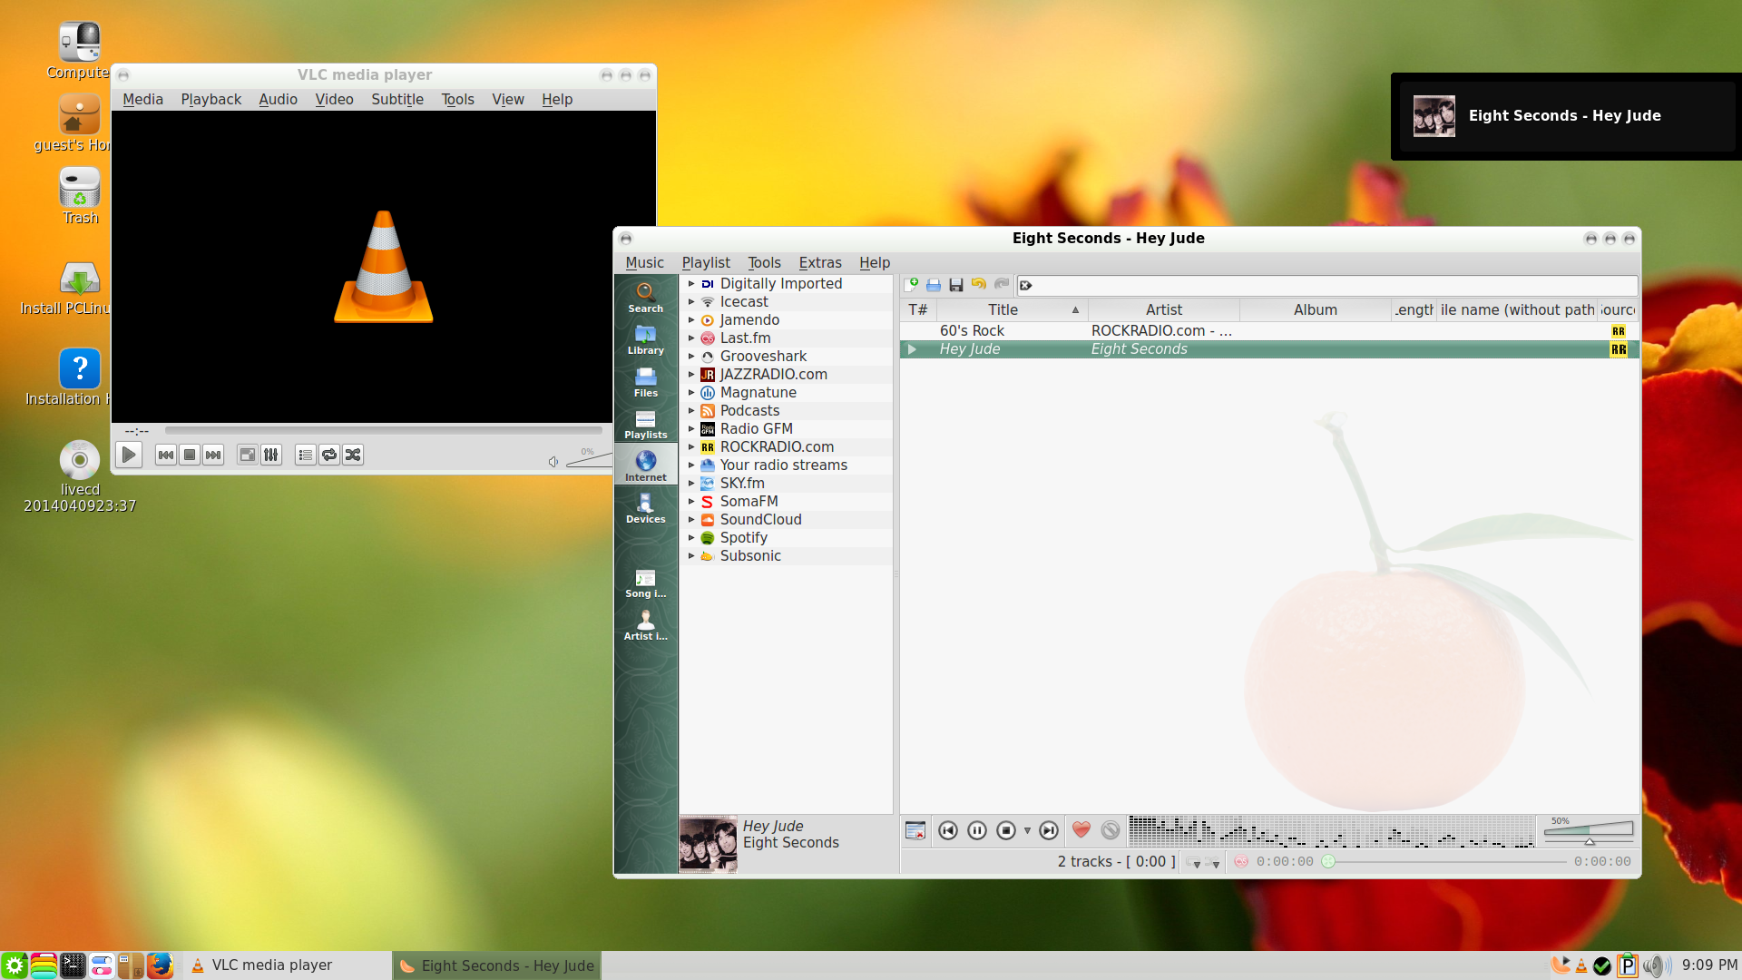This screenshot has width=1742, height=980.
Task: Open the Devices sidebar panel
Action: [645, 507]
